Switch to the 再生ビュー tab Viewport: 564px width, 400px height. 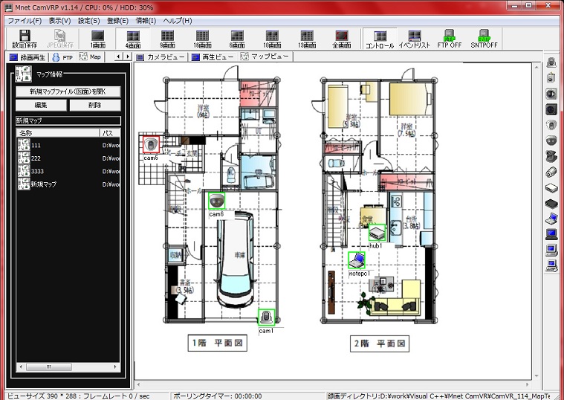(213, 57)
